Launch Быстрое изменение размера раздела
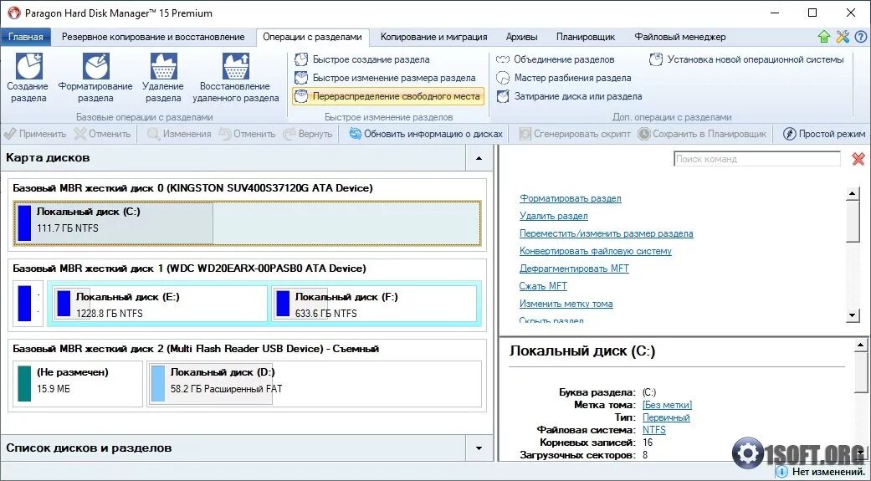The image size is (871, 481). (385, 78)
